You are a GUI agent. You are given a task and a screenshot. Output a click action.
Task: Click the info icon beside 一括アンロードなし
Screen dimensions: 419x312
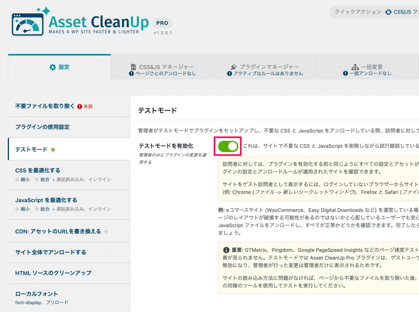coord(345,73)
